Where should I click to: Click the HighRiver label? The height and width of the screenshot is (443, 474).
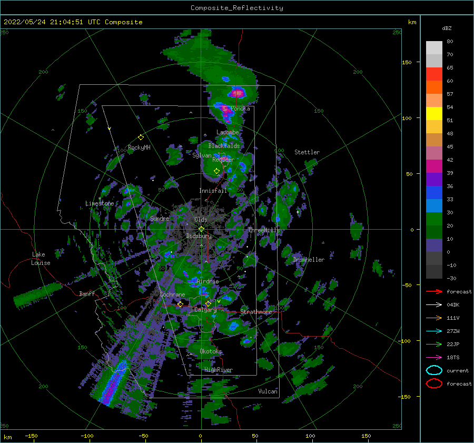pos(219,370)
